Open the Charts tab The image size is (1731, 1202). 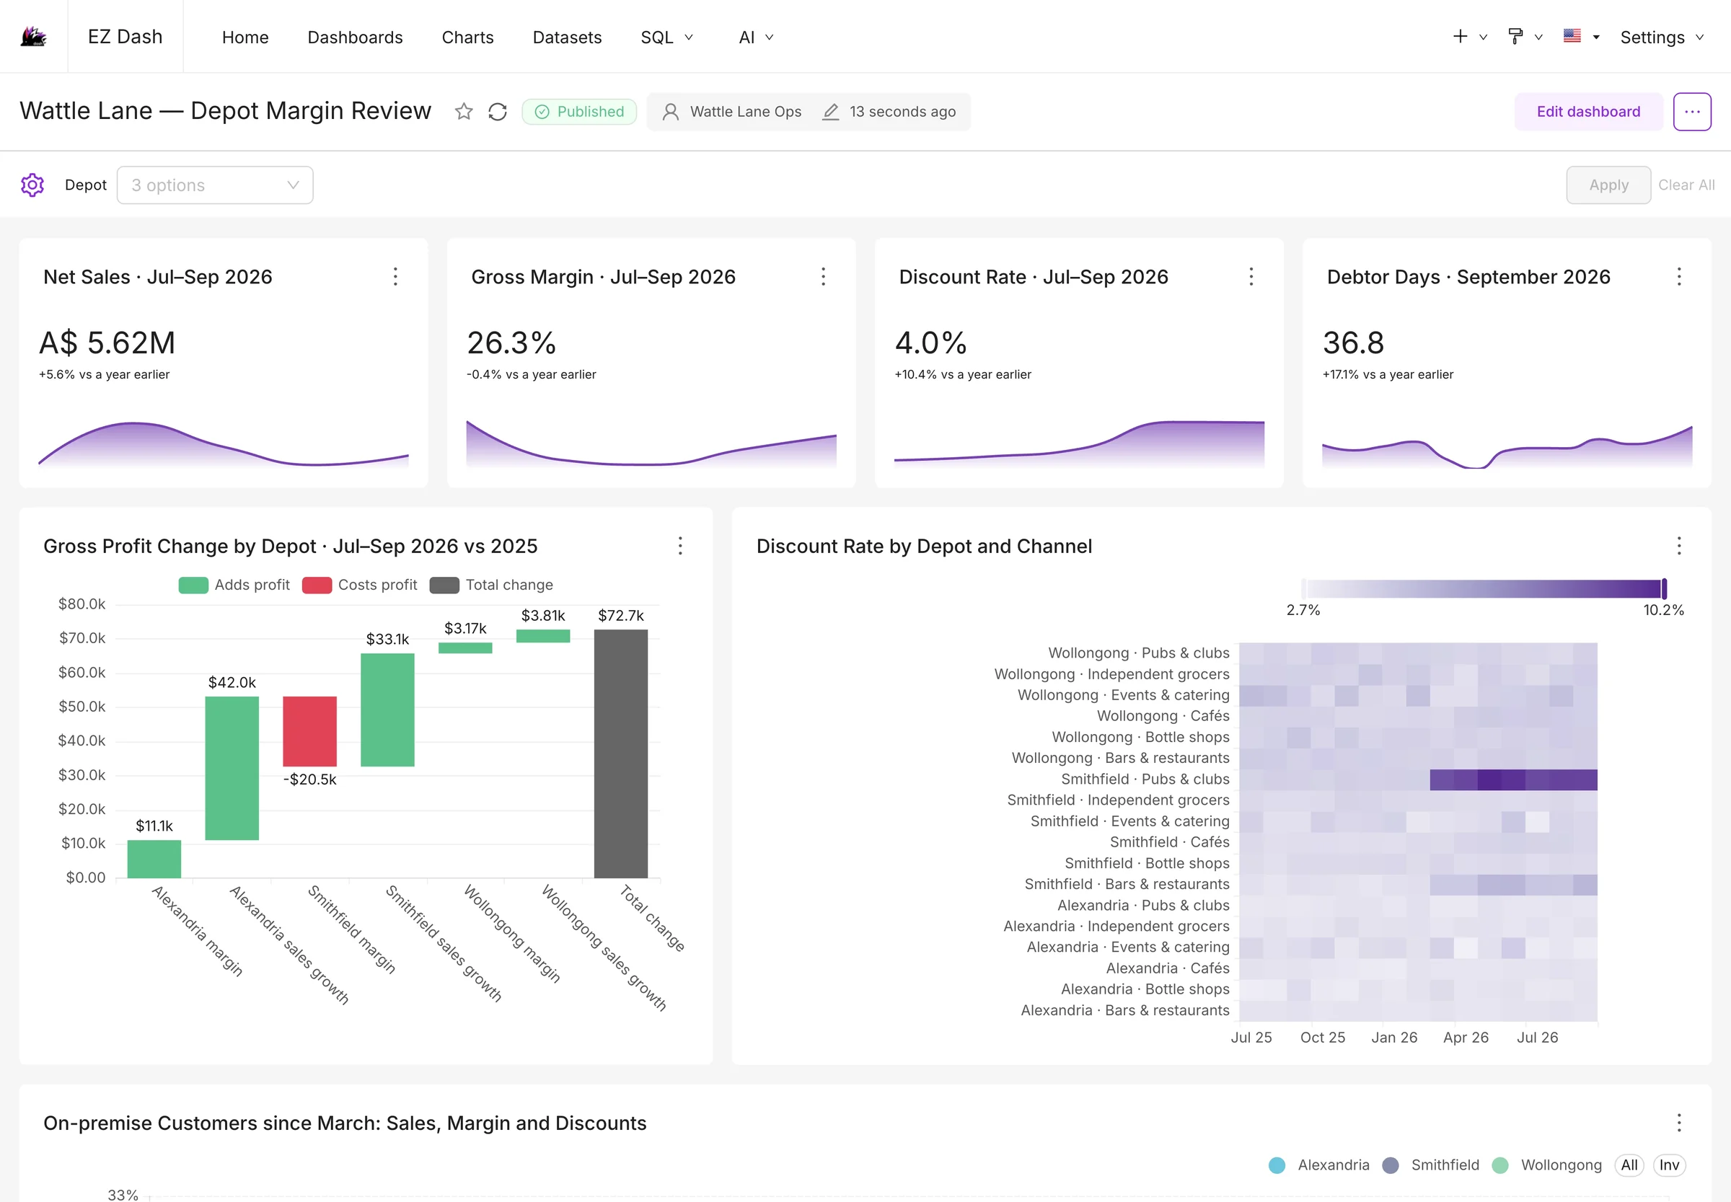point(467,37)
